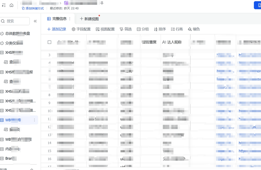Click the 添加快捷方式 link
261x170 pixels.
coord(33,8)
